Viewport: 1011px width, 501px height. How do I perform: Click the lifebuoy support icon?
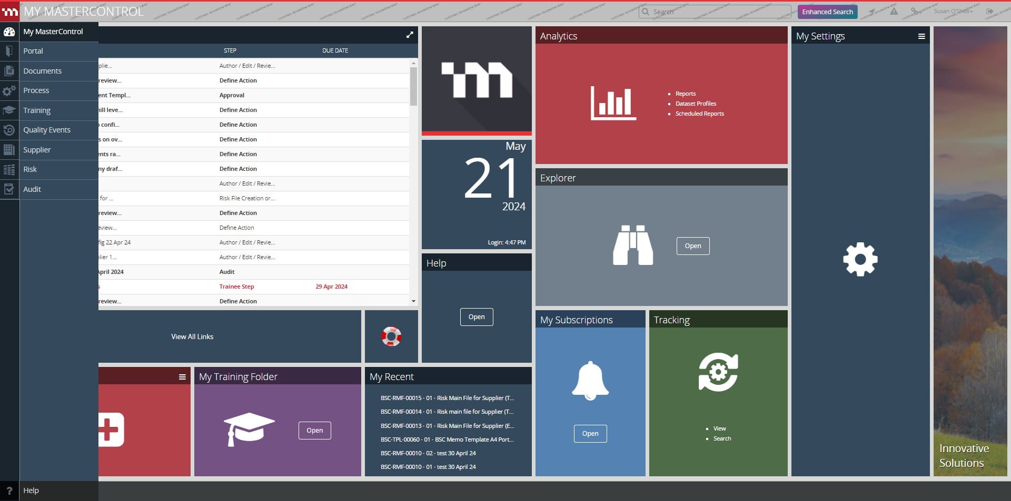pyautogui.click(x=391, y=336)
